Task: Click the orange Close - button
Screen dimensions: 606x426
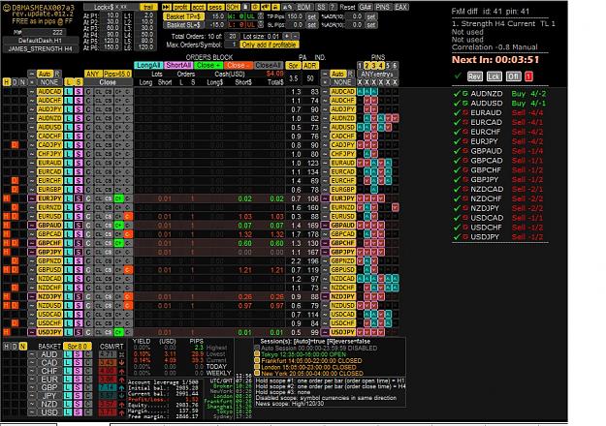Action: click(x=239, y=65)
